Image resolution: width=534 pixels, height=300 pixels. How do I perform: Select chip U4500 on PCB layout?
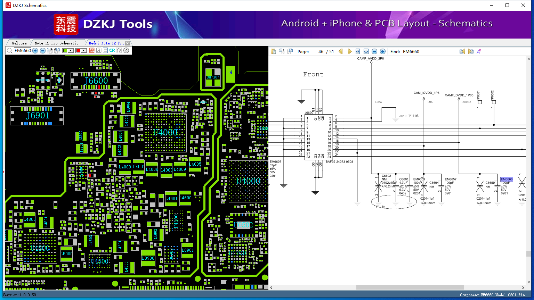[x=100, y=261]
